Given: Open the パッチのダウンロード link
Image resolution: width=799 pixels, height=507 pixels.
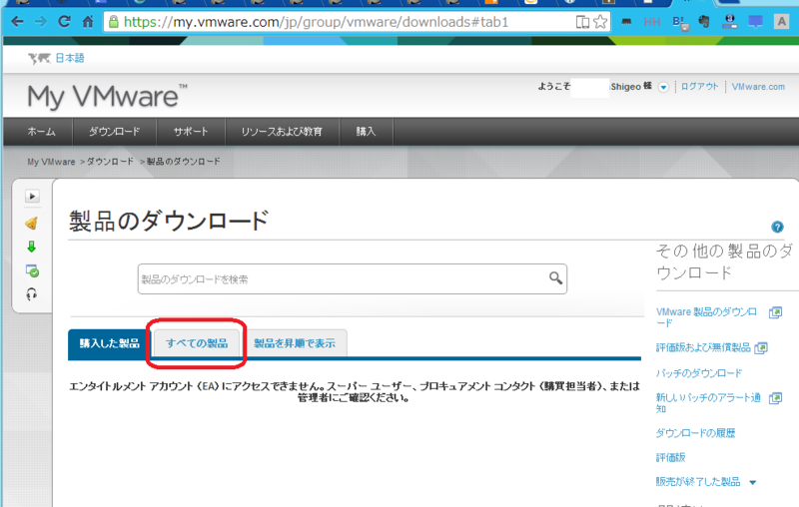Looking at the screenshot, I should [698, 373].
